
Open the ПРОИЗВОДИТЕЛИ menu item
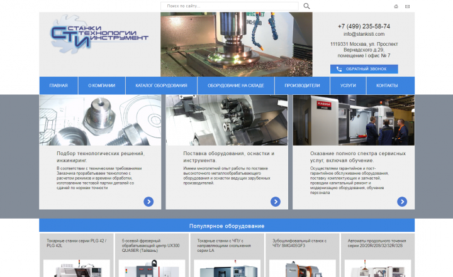coord(302,85)
